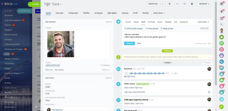The height and width of the screenshot is (111, 228).
Task: Click Dosya gönder link
Action: click(x=152, y=29)
